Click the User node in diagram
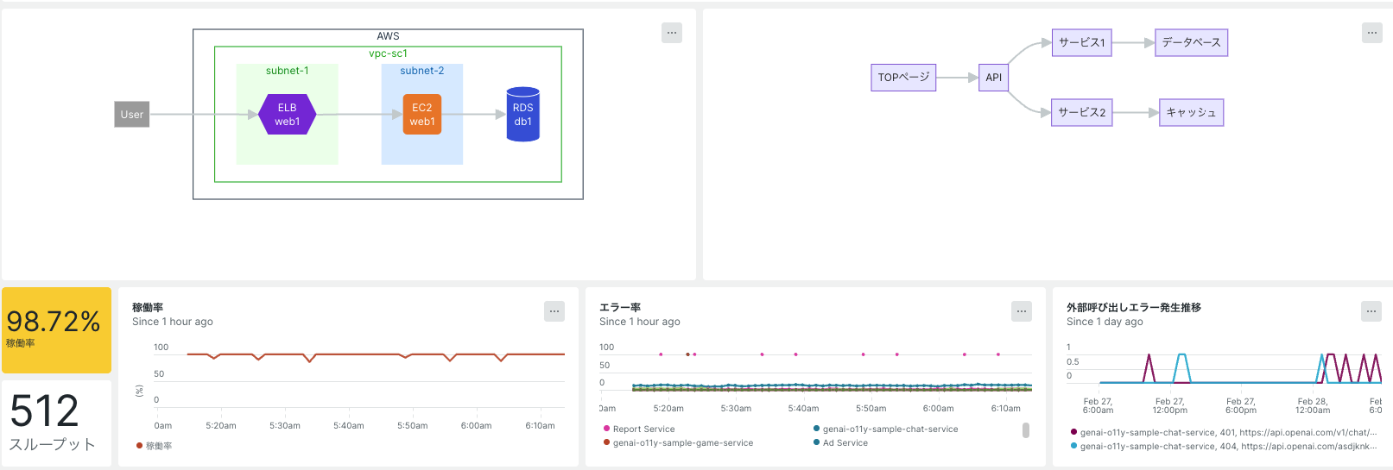Viewport: 1393px width, 470px height. 132,114
